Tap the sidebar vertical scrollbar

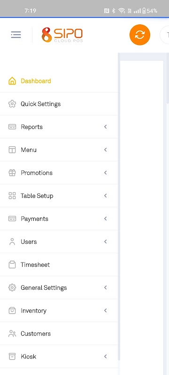tap(119, 207)
